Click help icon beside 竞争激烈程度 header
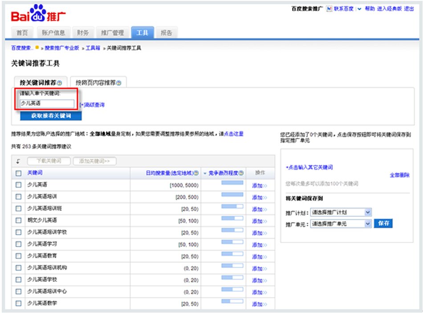 [241, 173]
